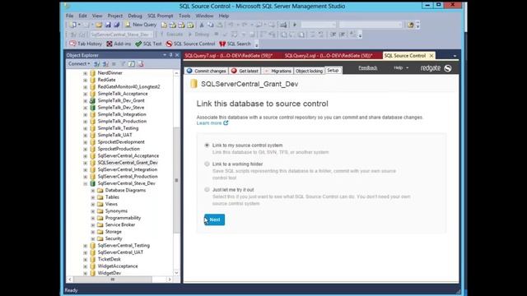
Task: Expand the NerdDinner database node
Action: [x=86, y=73]
